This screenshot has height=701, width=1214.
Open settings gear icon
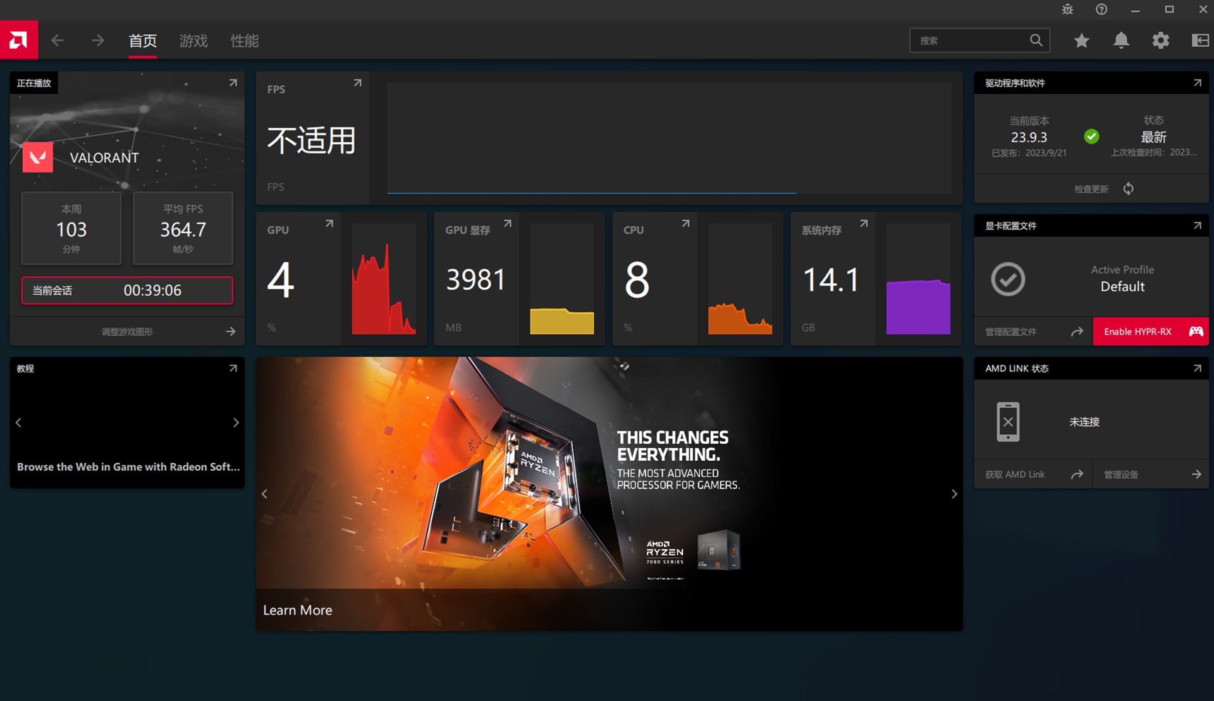click(1160, 40)
